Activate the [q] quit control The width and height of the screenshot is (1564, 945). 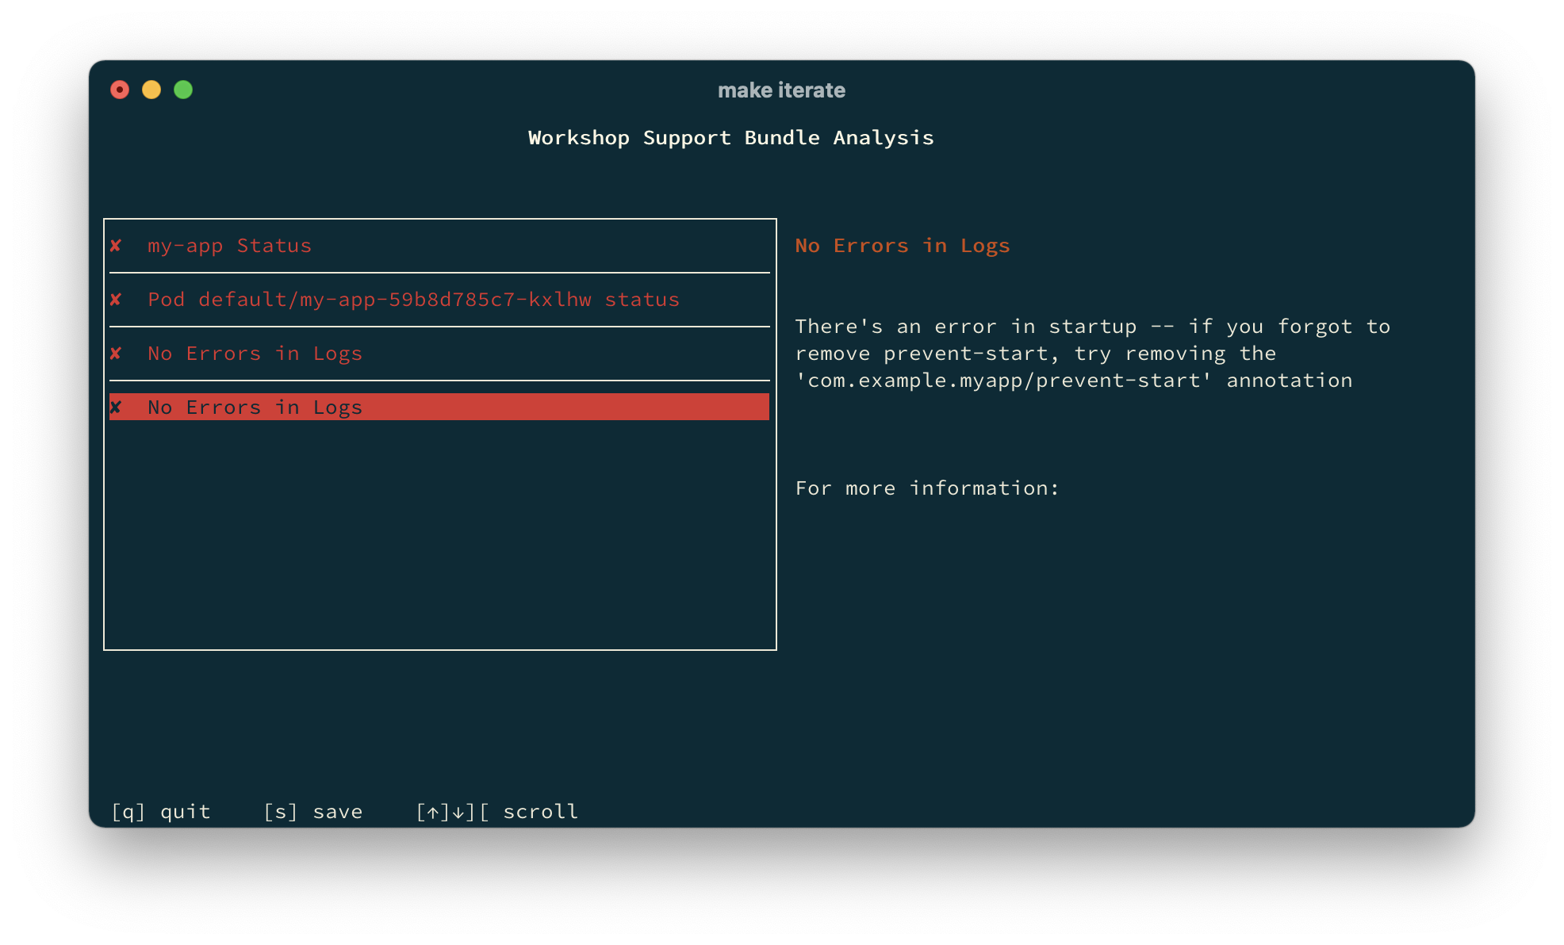[160, 811]
